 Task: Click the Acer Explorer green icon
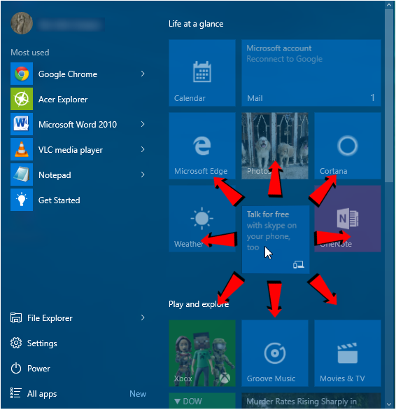tap(22, 99)
